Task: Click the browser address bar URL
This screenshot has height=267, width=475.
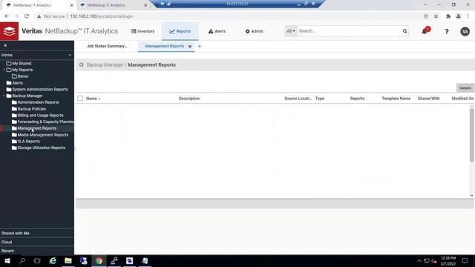Action: pyautogui.click(x=102, y=16)
